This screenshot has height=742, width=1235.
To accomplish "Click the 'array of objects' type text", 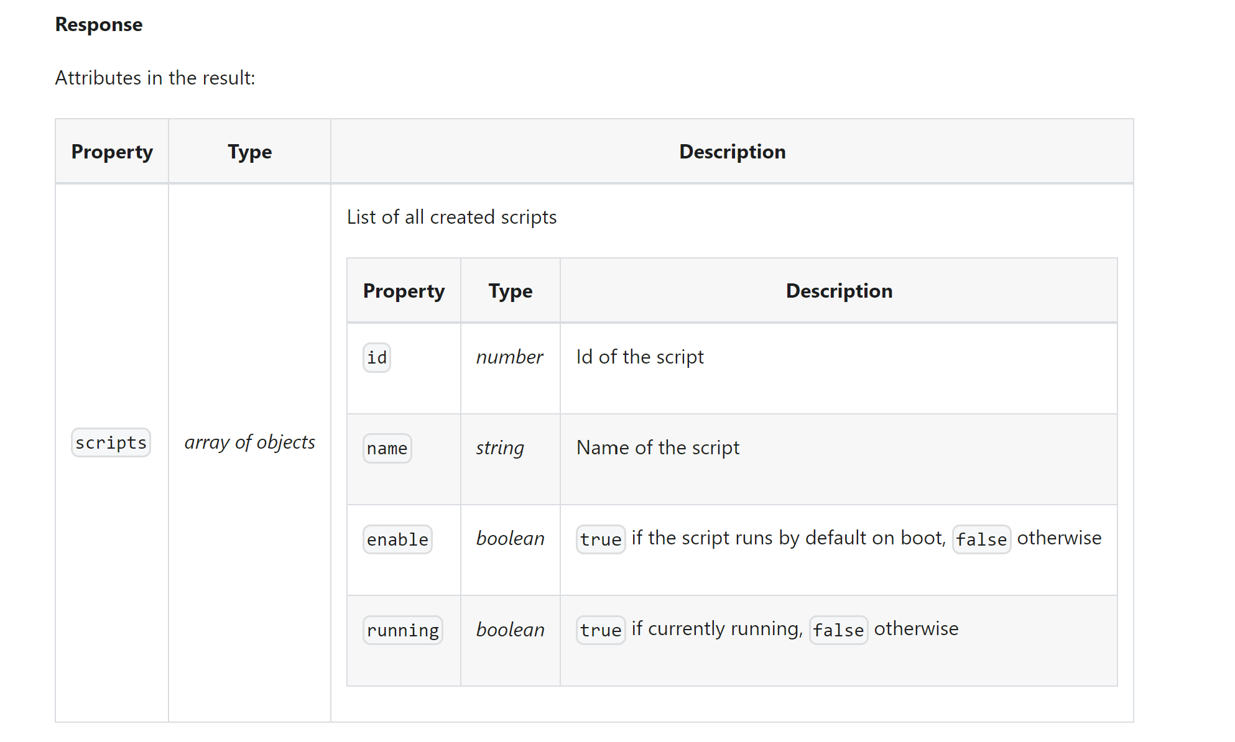I will [249, 442].
